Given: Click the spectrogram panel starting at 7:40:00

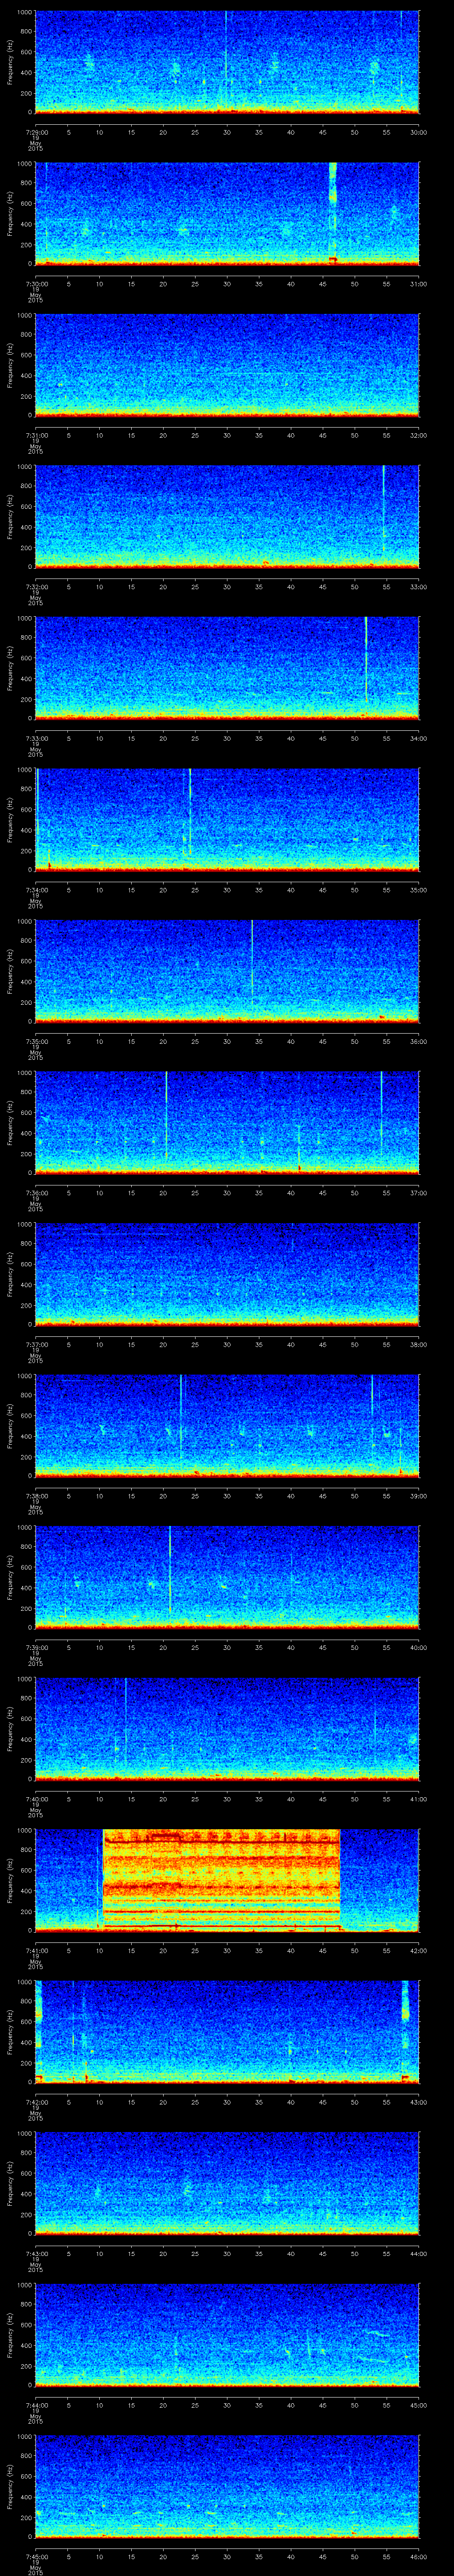Looking at the screenshot, I should point(227,1729).
